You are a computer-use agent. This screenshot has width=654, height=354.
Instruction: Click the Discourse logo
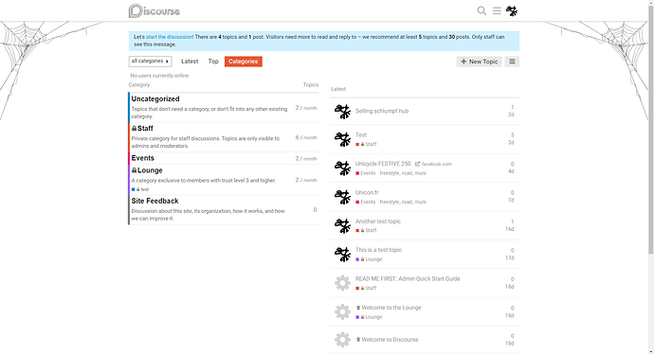click(154, 10)
